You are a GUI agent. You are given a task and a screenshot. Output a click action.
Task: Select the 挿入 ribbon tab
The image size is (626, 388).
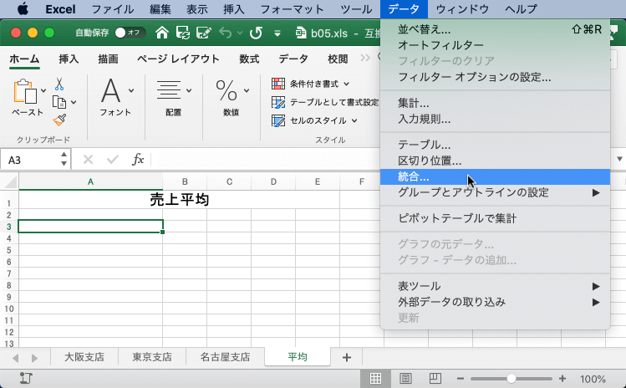tap(69, 59)
